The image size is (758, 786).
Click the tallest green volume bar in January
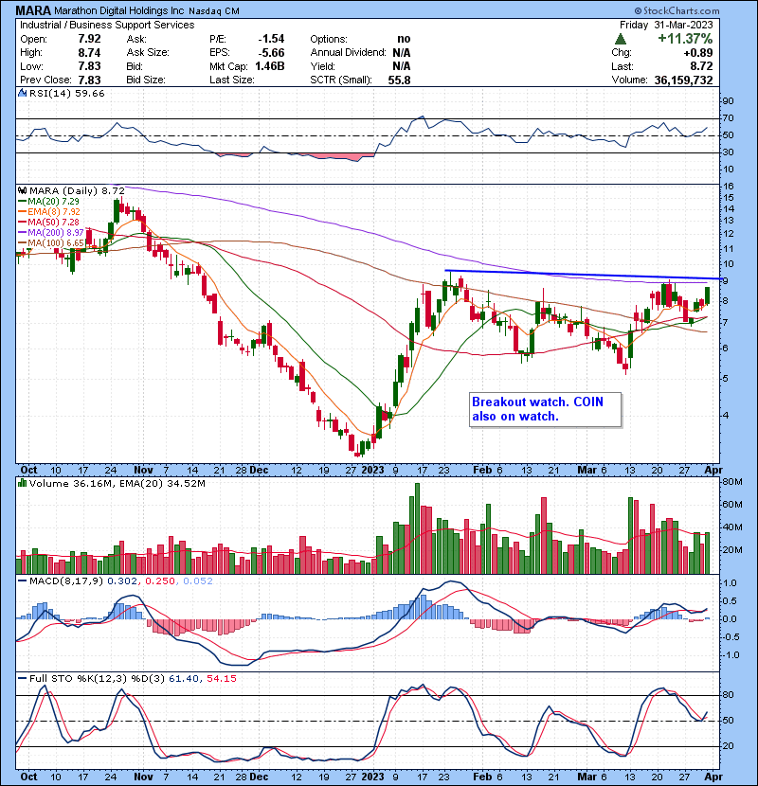point(418,528)
